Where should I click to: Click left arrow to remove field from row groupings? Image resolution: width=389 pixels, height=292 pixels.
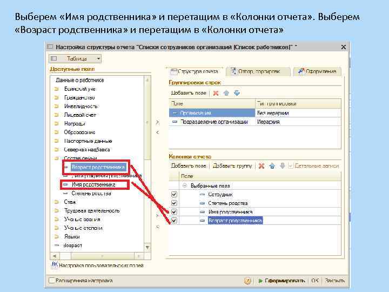pos(158,132)
